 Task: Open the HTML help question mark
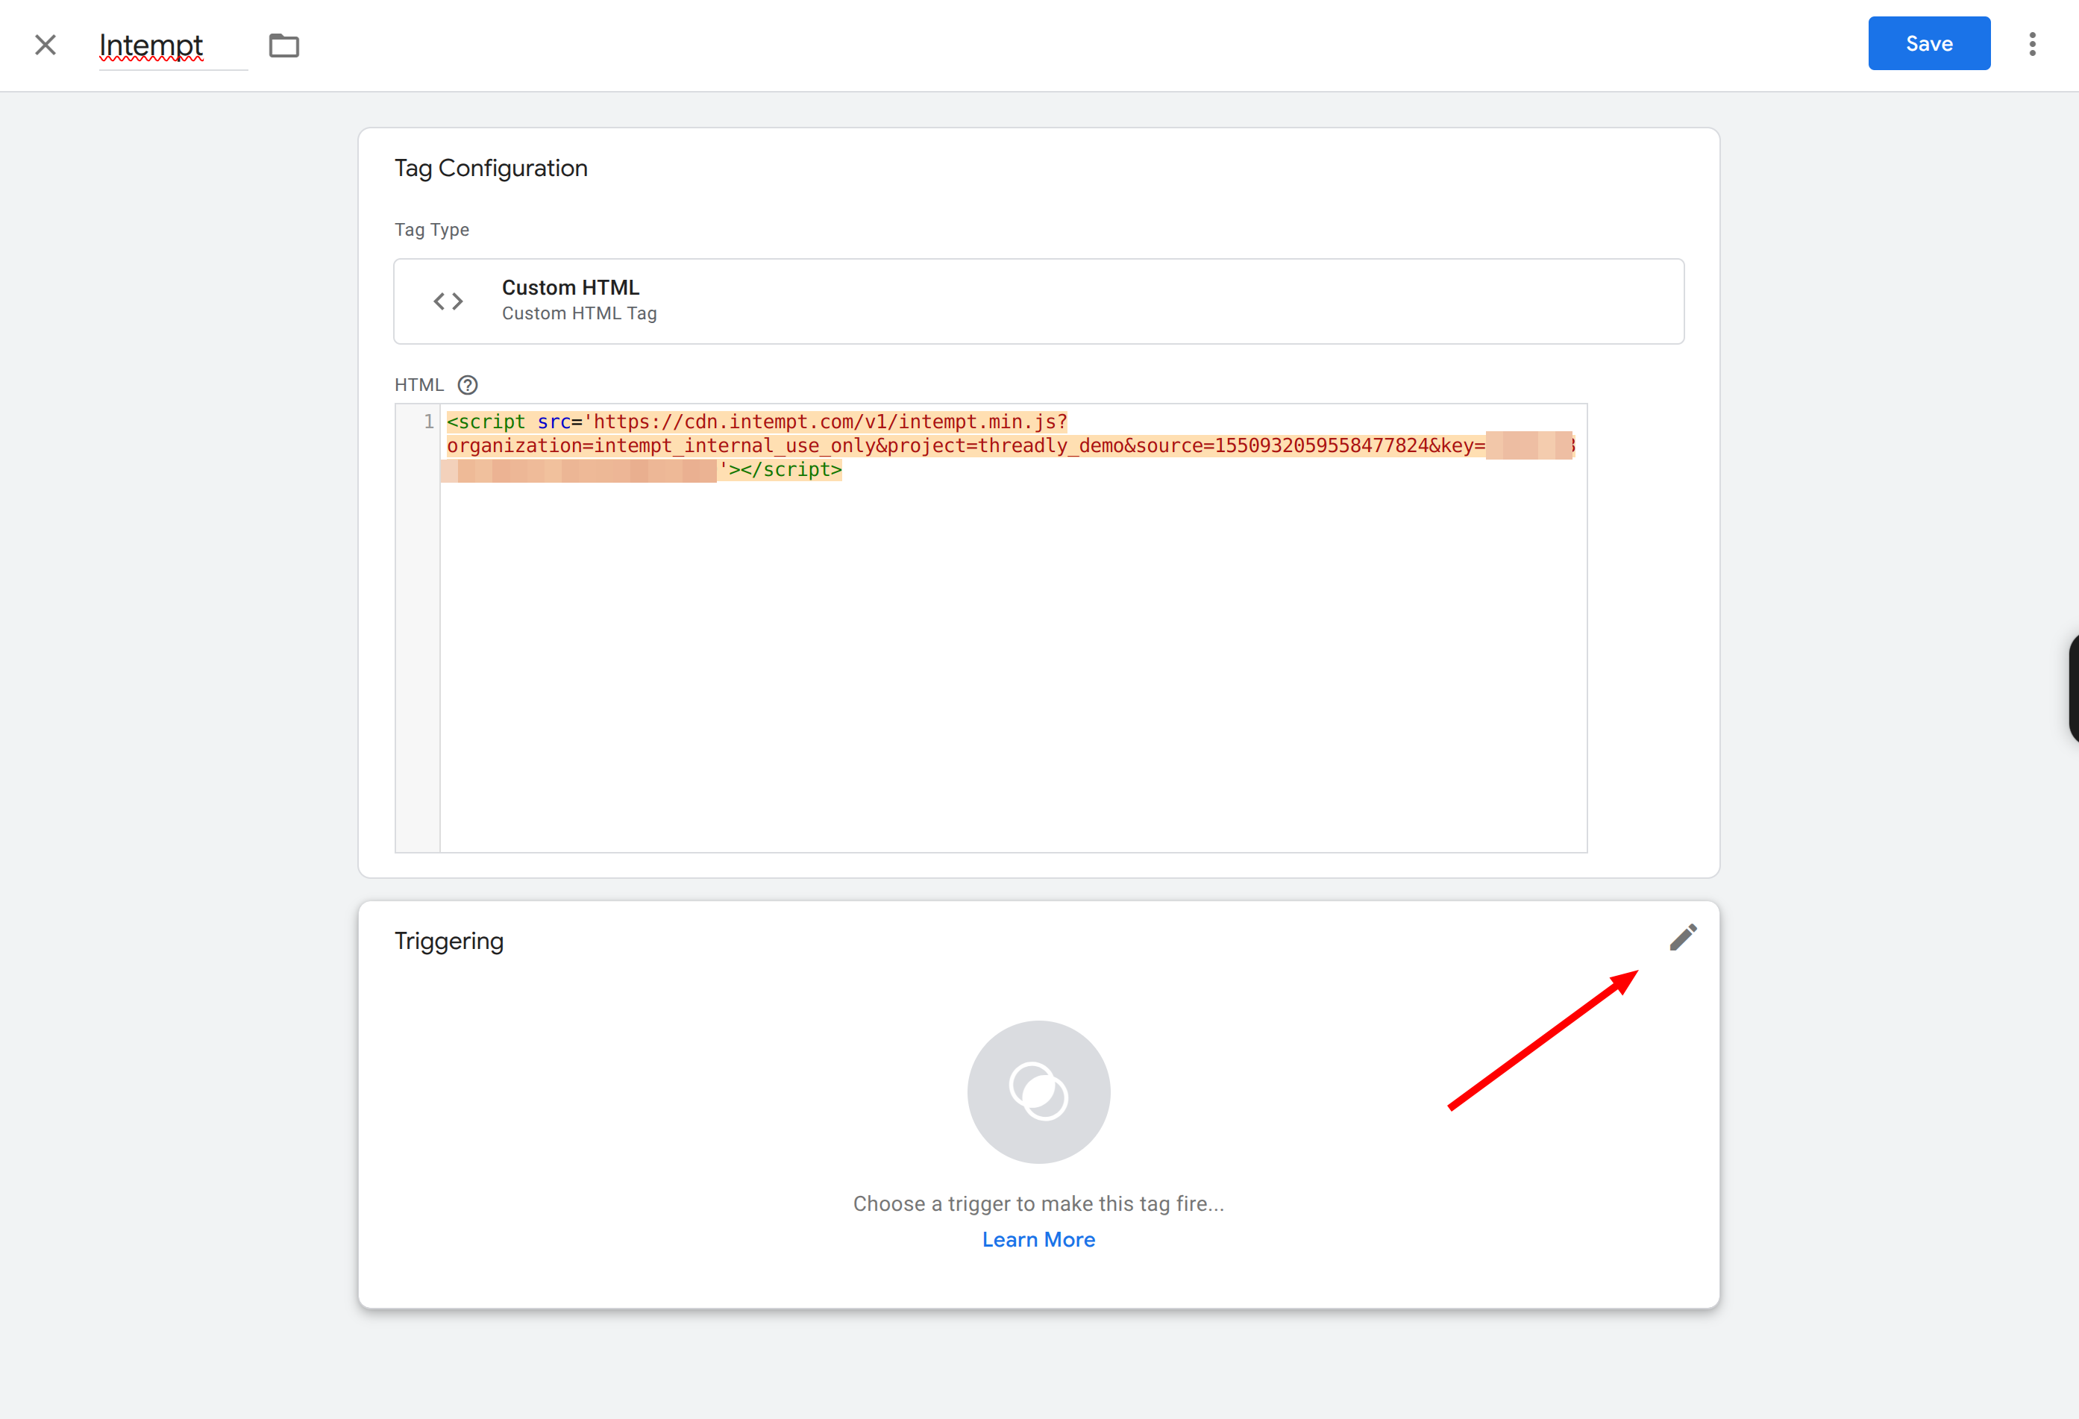click(x=468, y=385)
